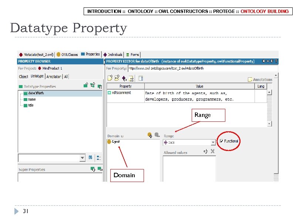Remove class from the Domain

pyautogui.click(x=157, y=135)
